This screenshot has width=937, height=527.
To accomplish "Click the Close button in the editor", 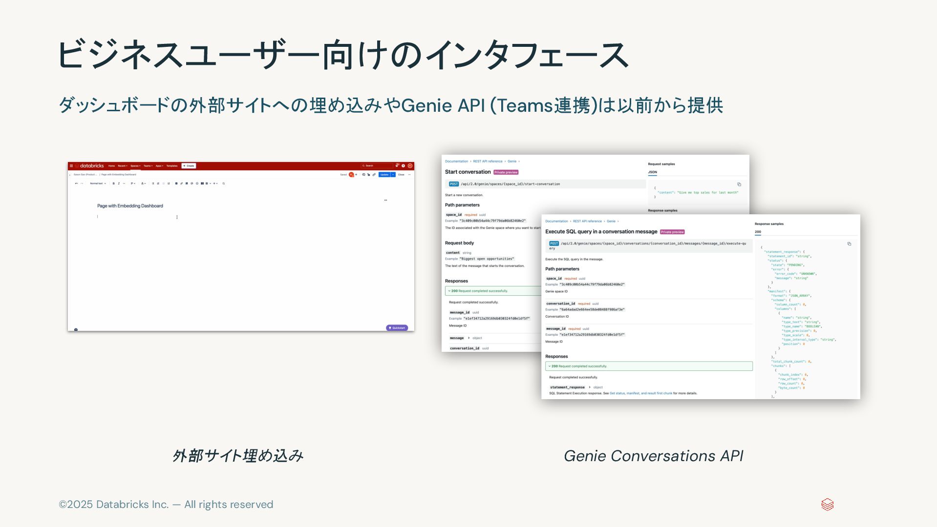I will click(x=401, y=175).
